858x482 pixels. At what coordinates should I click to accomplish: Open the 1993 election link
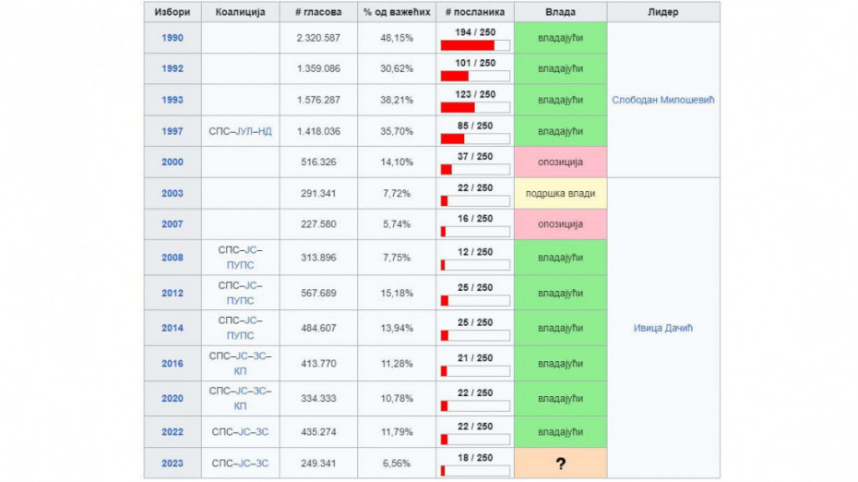[173, 100]
